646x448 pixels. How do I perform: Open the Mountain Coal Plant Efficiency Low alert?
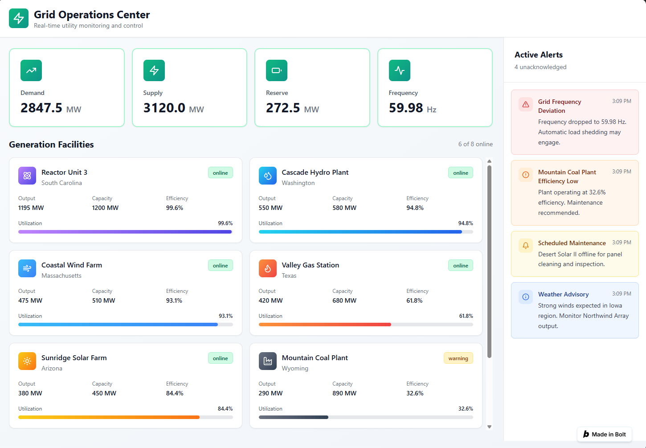575,193
